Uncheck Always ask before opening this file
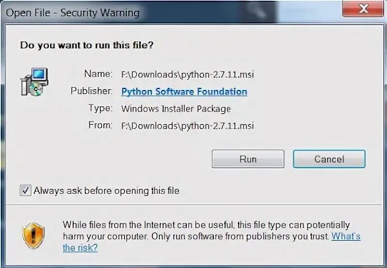 [26, 191]
